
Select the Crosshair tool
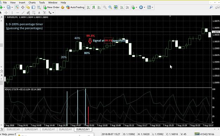[6, 13]
